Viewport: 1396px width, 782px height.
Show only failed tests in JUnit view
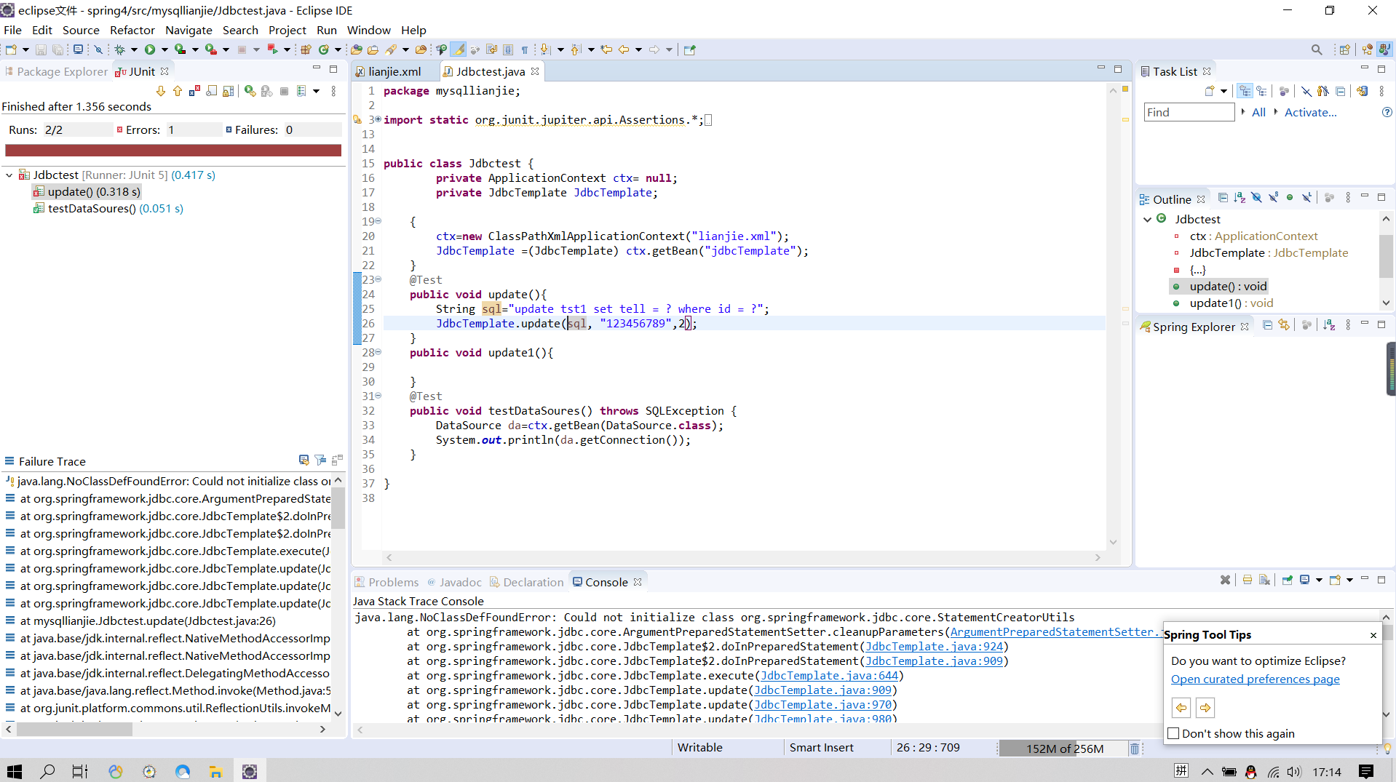coord(194,91)
